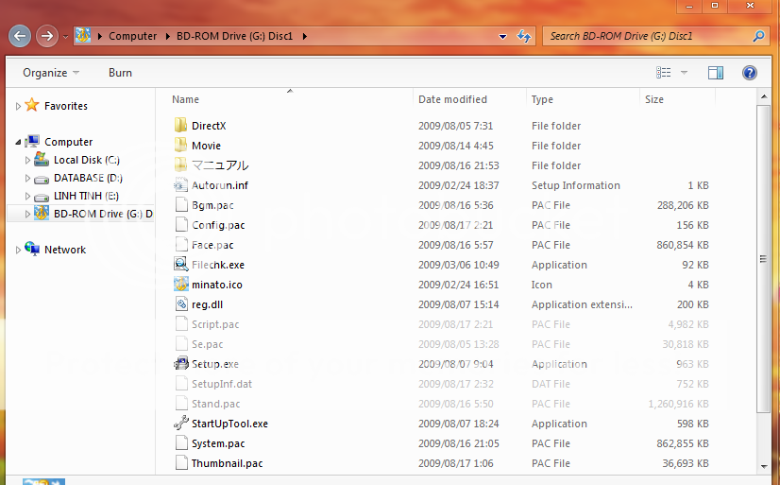Select the StartUpTool.exe wrench icon

[181, 424]
